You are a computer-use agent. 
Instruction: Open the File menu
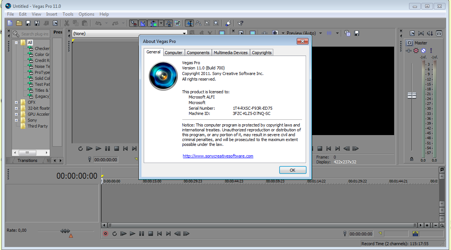(x=10, y=14)
